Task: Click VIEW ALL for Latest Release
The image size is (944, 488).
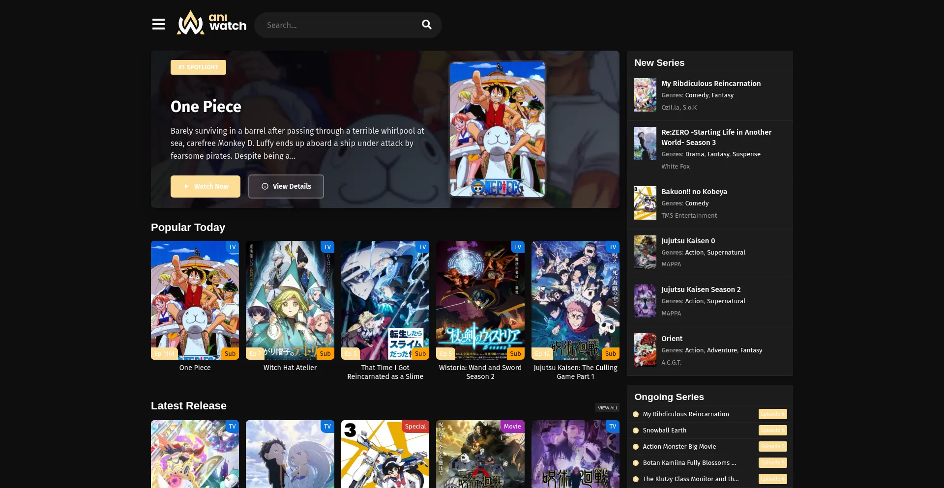Action: coord(608,408)
